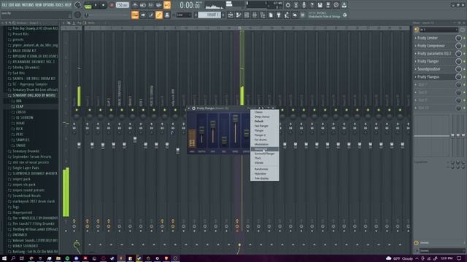
Task: Click the export download arrow icon
Action: [x=344, y=5]
